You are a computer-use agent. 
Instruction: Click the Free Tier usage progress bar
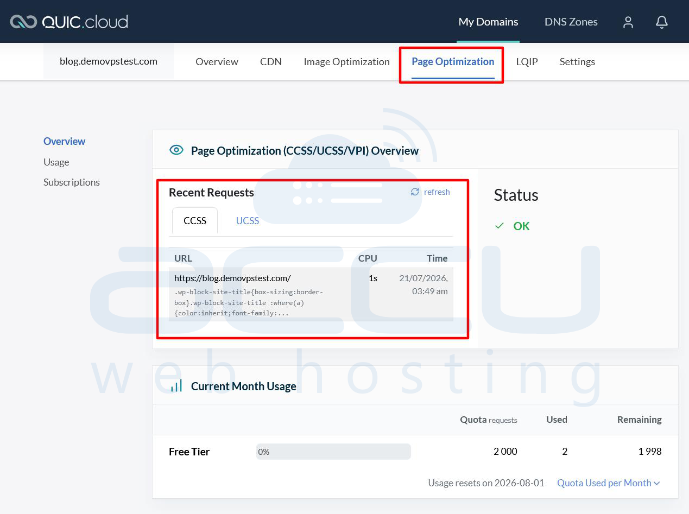333,452
